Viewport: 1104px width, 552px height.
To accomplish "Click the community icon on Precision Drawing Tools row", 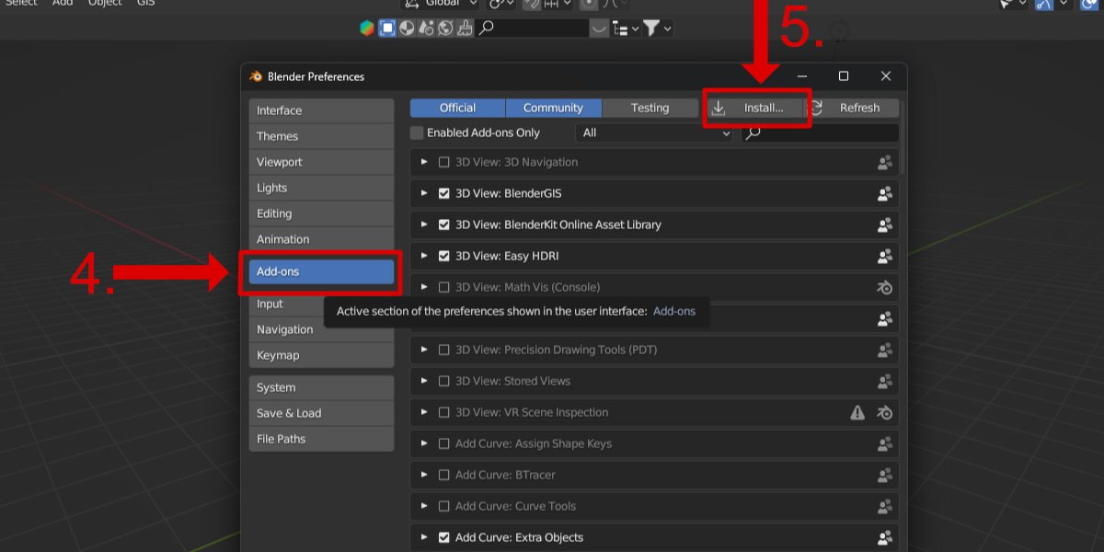I will pos(885,350).
